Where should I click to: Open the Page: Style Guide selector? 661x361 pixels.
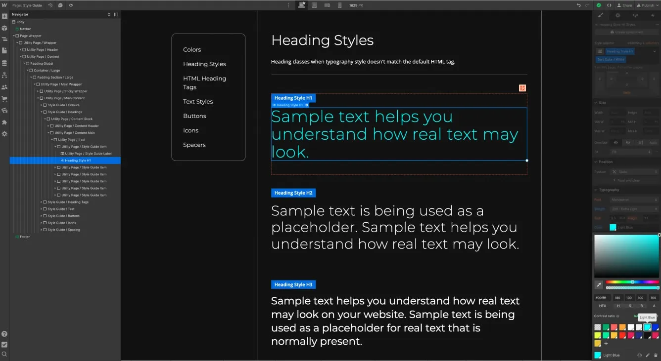[27, 5]
